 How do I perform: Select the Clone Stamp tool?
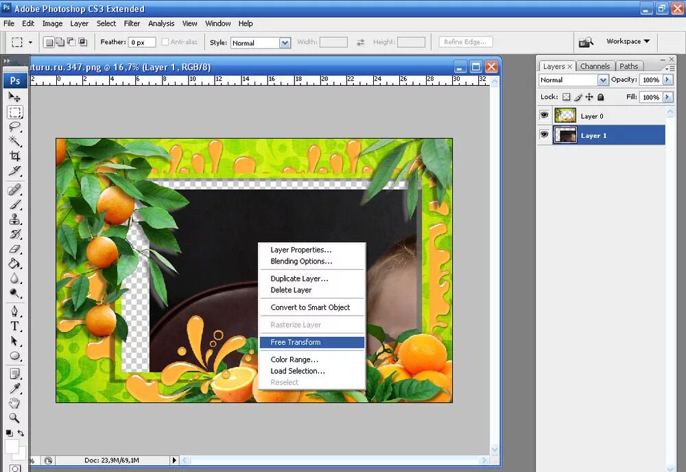14,219
